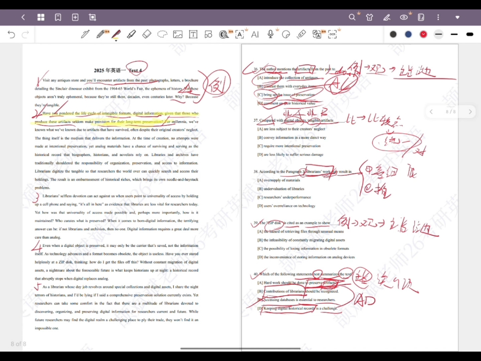The image size is (481, 361).
Task: Toggle the eye view mode
Action: click(x=404, y=17)
